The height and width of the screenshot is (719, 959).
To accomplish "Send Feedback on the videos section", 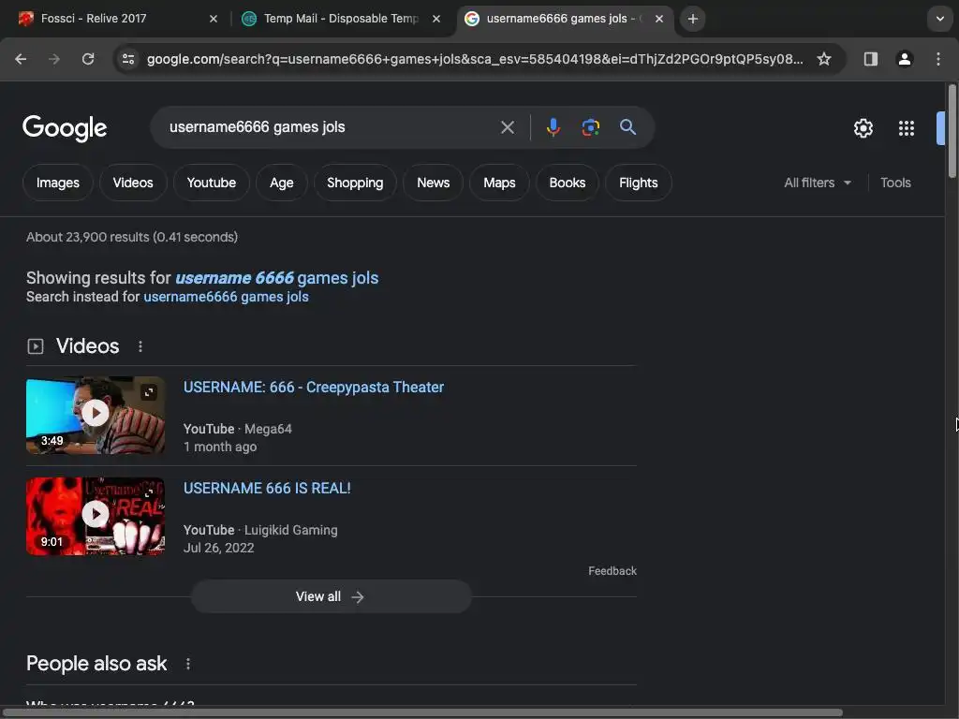I will (x=612, y=571).
